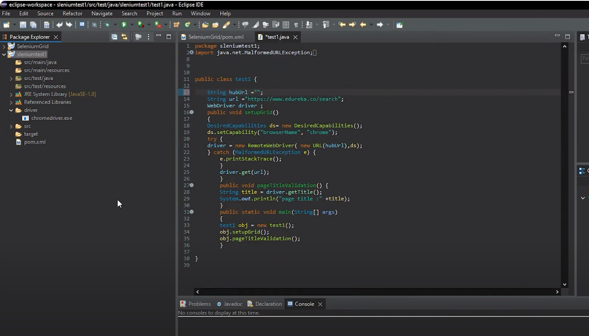Close the Console tab

pyautogui.click(x=320, y=304)
